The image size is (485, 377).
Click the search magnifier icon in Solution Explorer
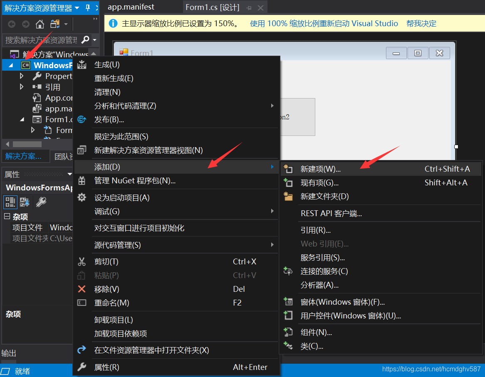tap(85, 39)
